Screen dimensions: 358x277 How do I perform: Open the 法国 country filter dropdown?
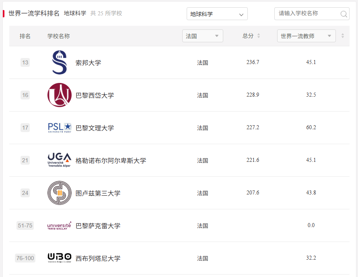(x=202, y=35)
